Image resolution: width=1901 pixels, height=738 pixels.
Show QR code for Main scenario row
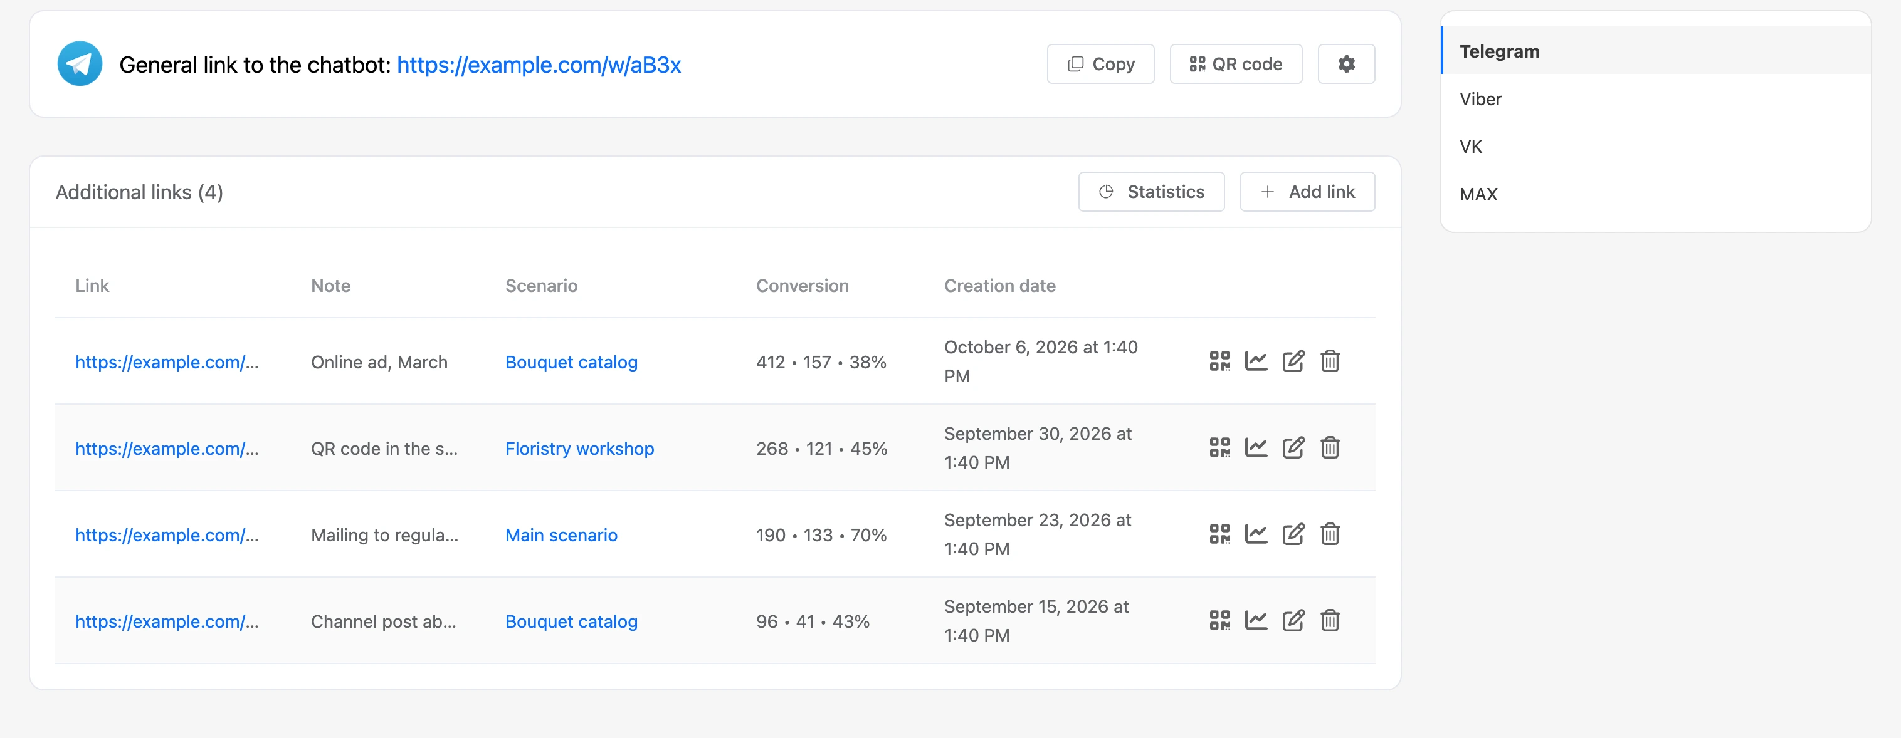[1219, 534]
